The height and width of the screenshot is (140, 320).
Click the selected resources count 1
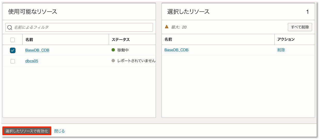(x=307, y=12)
